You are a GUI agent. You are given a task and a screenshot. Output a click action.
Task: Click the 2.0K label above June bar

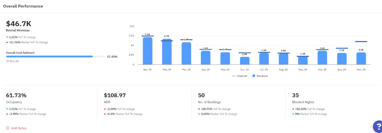pos(245,54)
